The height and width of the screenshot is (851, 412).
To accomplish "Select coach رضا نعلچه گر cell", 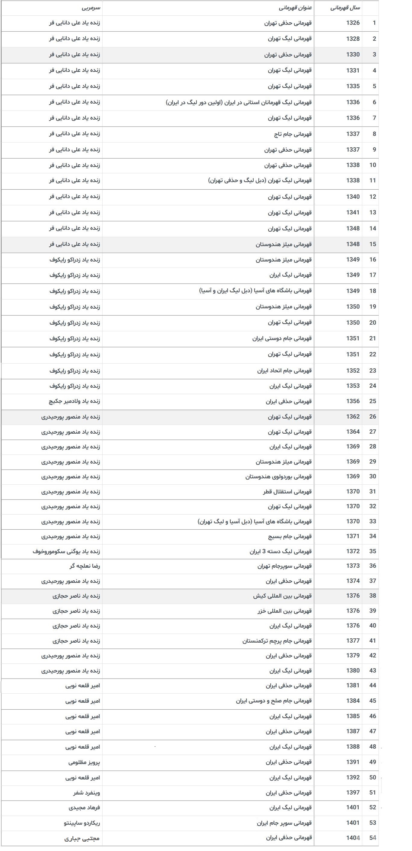I will pos(85,566).
